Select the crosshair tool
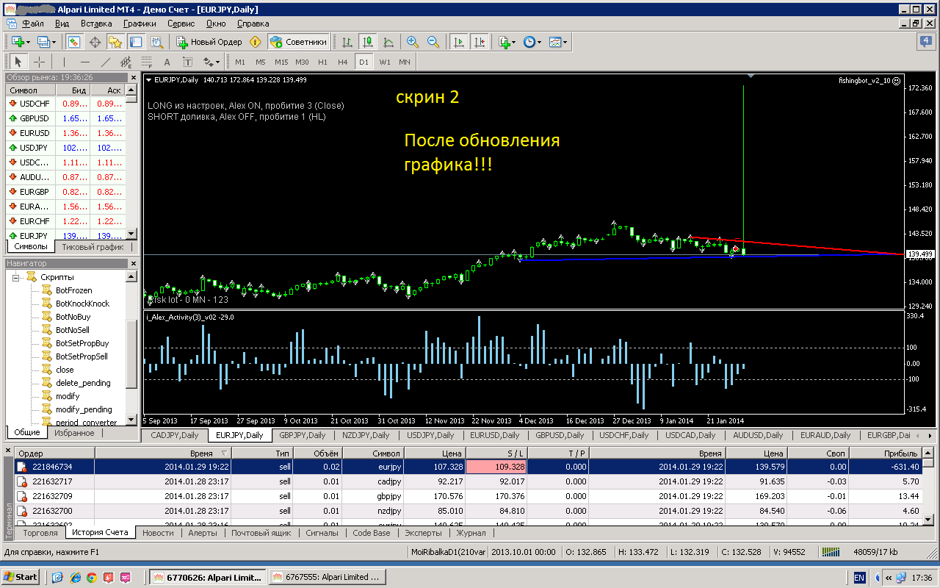940x588 pixels. pyautogui.click(x=40, y=62)
